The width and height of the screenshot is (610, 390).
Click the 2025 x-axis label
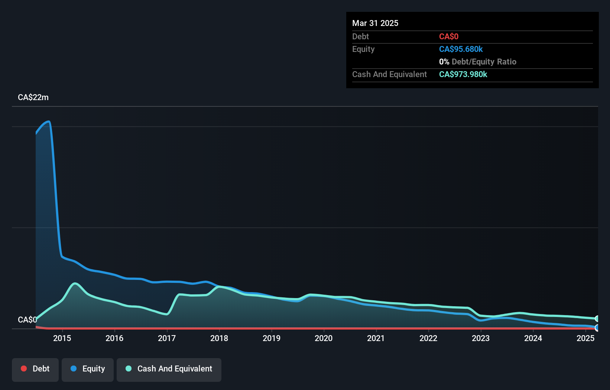585,338
